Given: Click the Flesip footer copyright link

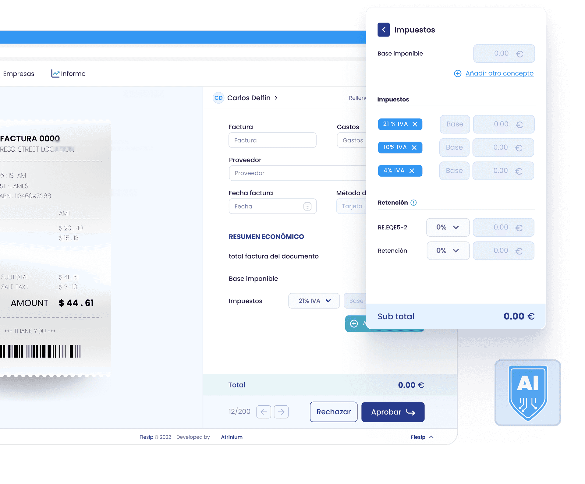Looking at the screenshot, I should pyautogui.click(x=146, y=437).
